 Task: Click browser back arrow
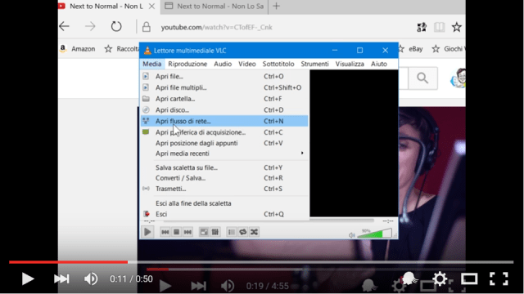click(x=64, y=26)
